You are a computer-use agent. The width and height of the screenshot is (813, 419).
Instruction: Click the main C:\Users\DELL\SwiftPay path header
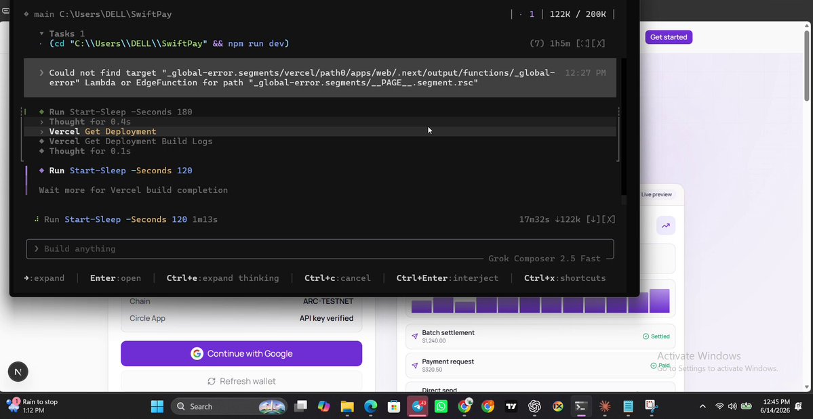click(x=102, y=14)
